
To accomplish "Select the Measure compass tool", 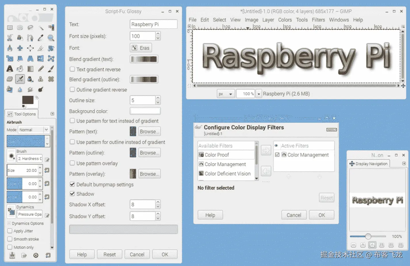I will click(10, 48).
